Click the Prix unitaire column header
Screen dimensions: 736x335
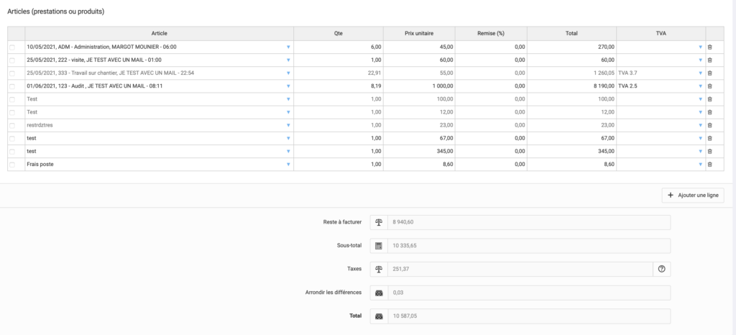tap(419, 33)
